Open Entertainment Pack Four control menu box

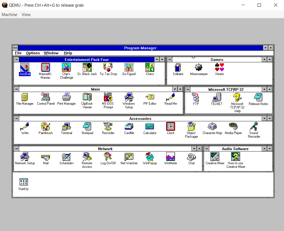pyautogui.click(x=16, y=59)
